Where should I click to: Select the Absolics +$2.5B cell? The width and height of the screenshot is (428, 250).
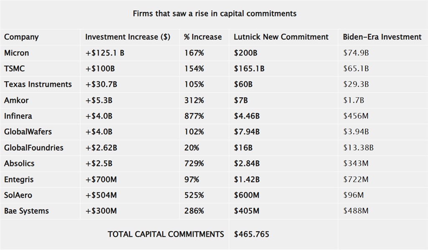click(x=99, y=164)
